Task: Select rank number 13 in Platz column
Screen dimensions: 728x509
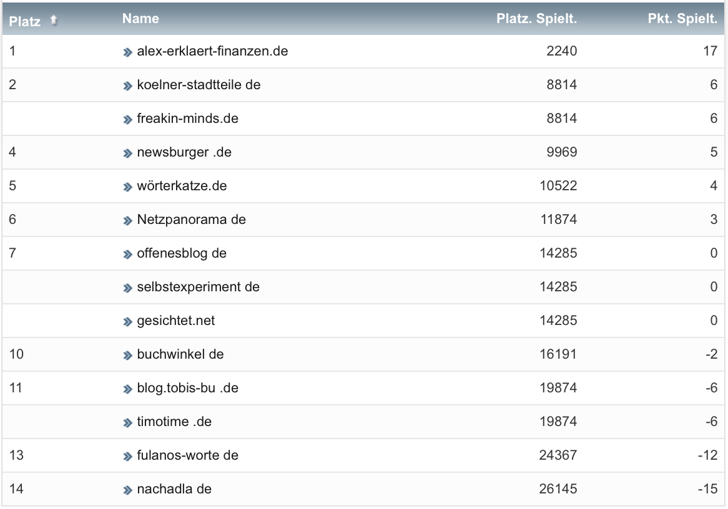Action: tap(16, 455)
